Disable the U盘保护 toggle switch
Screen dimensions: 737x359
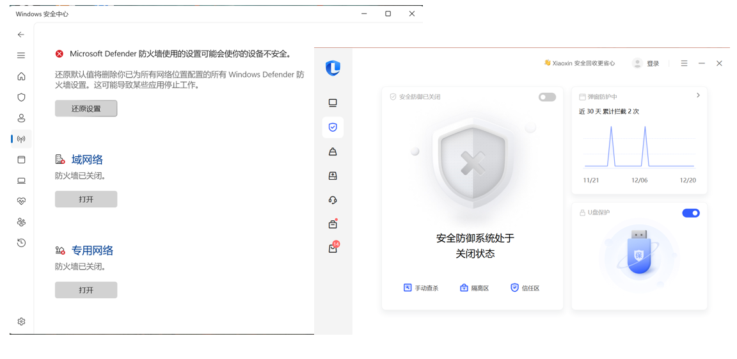pos(691,213)
